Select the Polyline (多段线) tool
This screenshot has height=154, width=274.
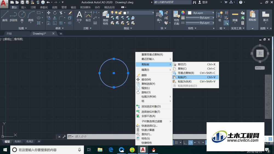pos(13,16)
